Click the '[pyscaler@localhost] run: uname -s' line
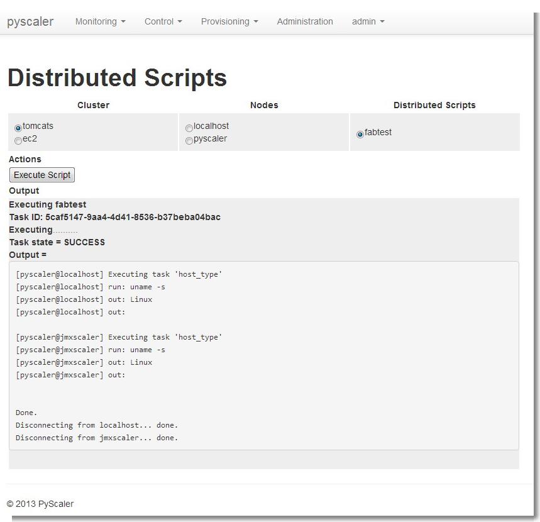The width and height of the screenshot is (540, 522). 91,287
